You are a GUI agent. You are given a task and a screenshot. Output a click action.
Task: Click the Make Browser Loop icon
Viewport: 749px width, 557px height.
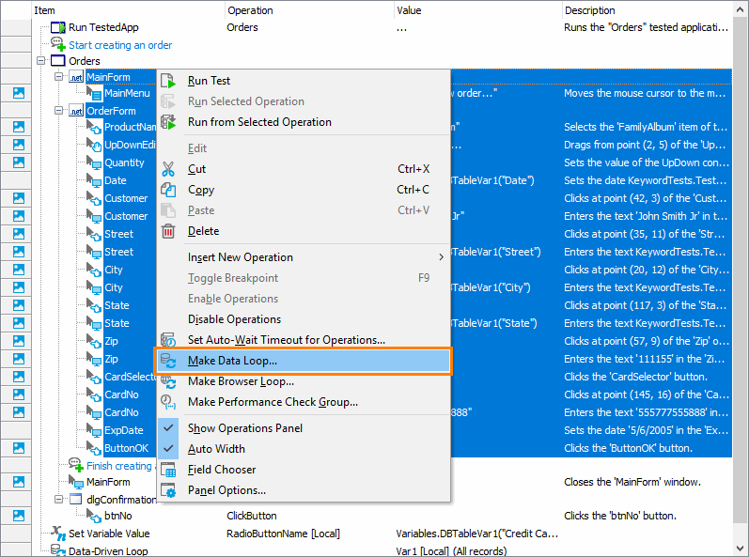(169, 381)
